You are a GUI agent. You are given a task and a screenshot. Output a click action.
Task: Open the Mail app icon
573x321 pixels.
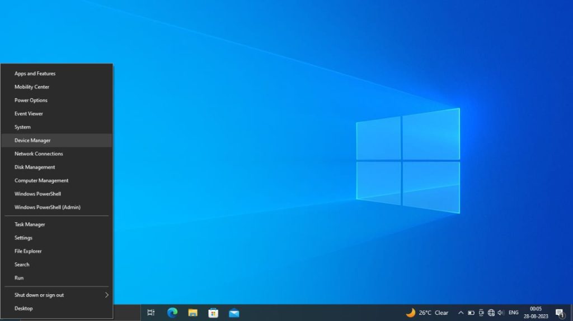[x=234, y=313]
